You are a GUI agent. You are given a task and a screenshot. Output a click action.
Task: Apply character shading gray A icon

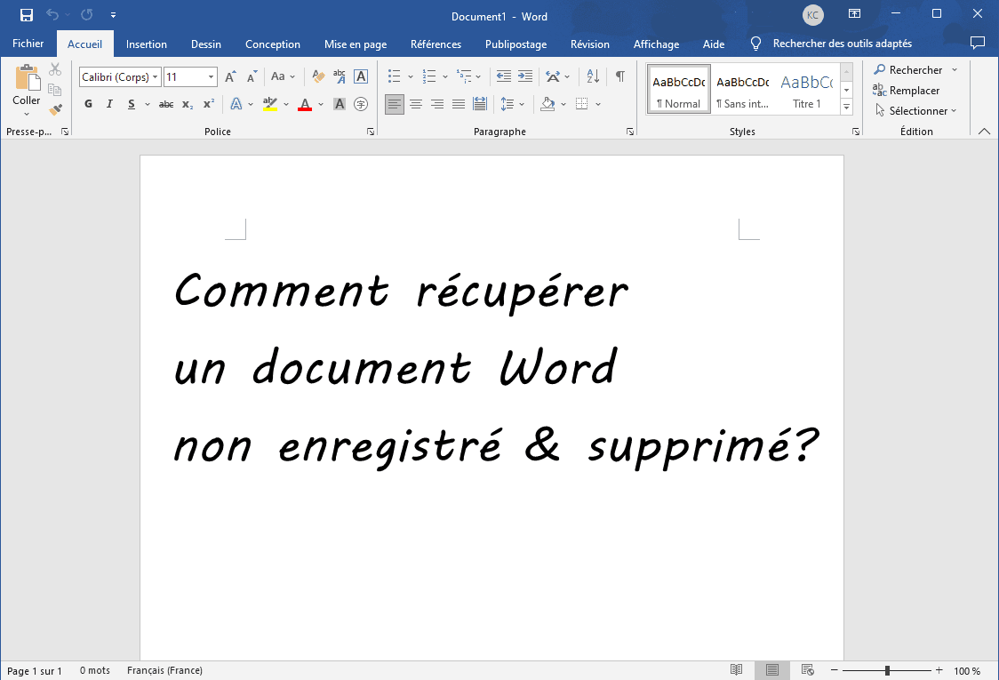click(x=340, y=104)
